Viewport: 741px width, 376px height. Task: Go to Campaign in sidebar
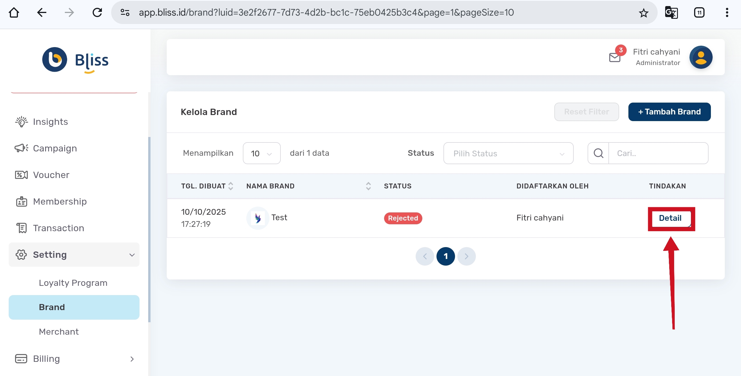(x=55, y=148)
